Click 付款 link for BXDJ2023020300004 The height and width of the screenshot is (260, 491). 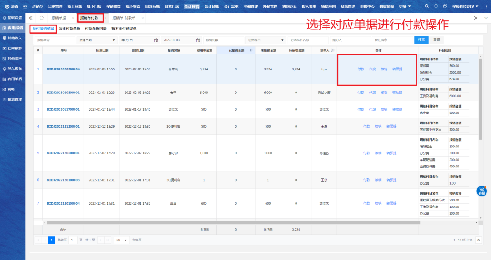[361, 69]
